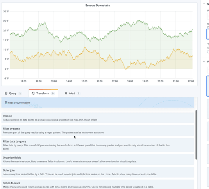Click the Transform tab icon
This screenshot has height=189, width=209.
coord(33,93)
